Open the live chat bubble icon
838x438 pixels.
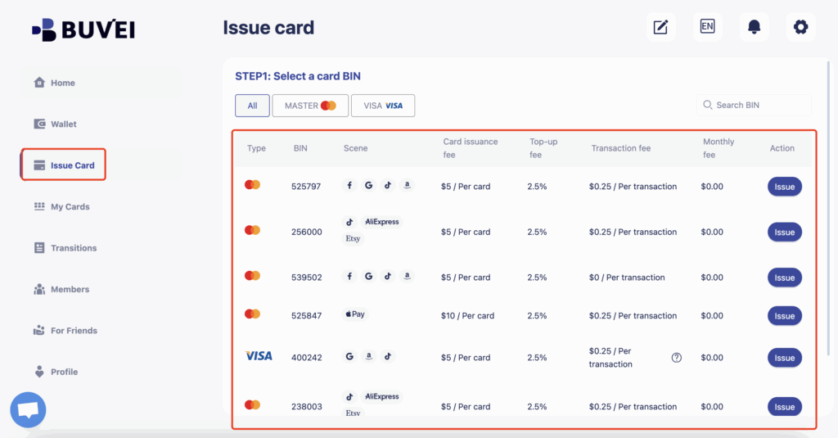tap(28, 409)
